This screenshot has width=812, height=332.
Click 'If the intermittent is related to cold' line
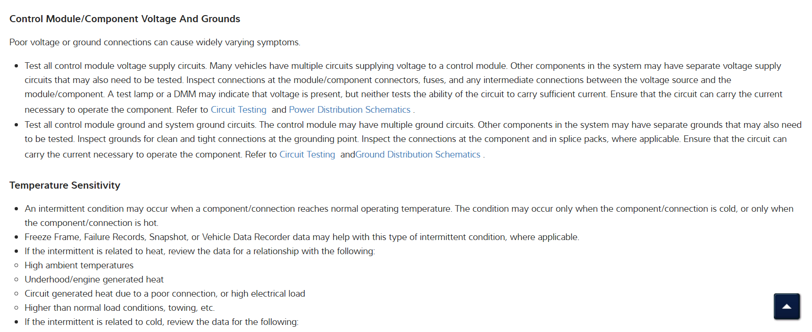click(161, 322)
